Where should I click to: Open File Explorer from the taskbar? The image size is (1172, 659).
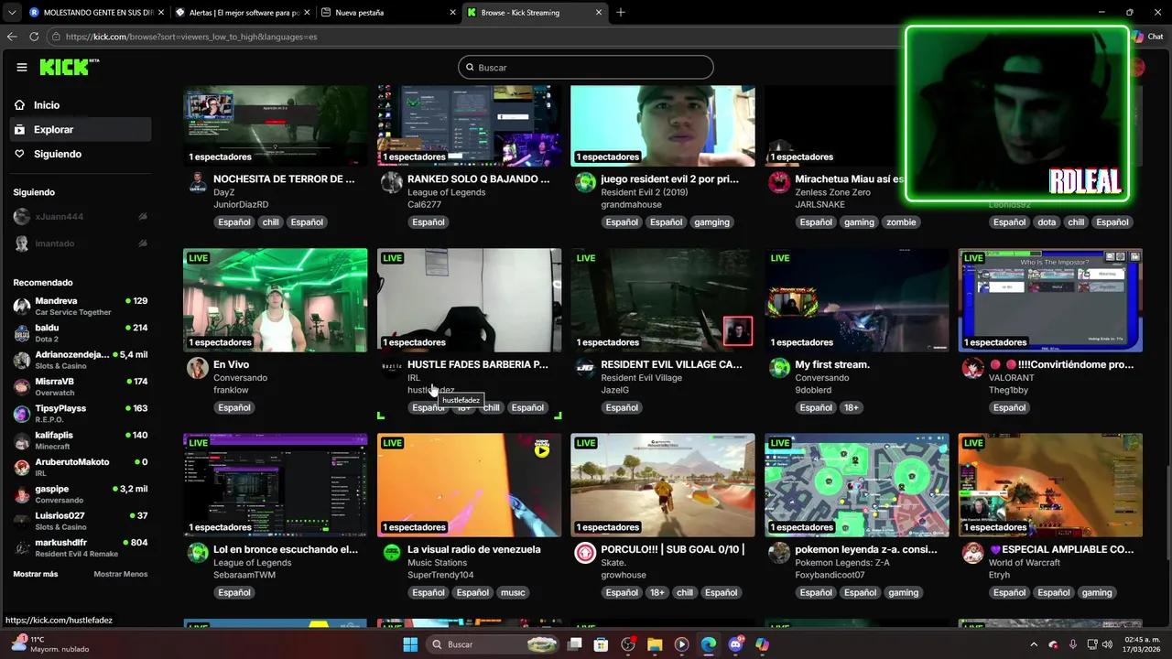pyautogui.click(x=655, y=644)
